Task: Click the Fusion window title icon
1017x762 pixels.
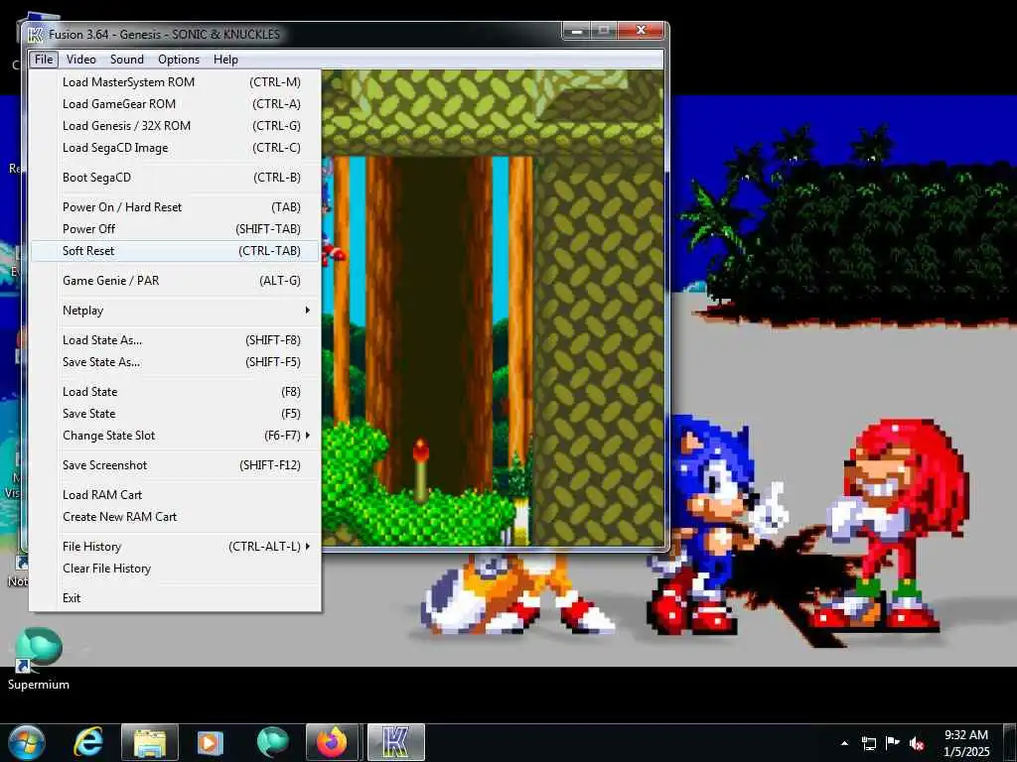Action: point(36,34)
